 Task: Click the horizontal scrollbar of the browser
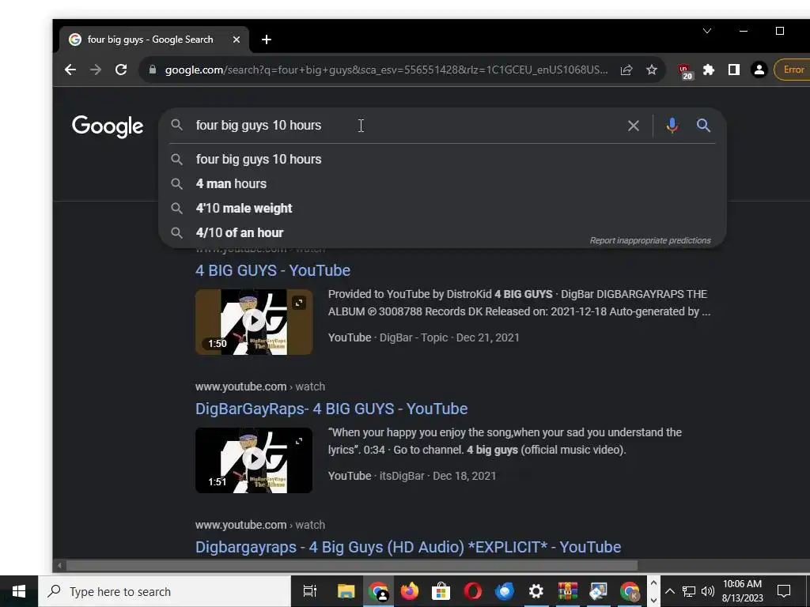[351, 566]
